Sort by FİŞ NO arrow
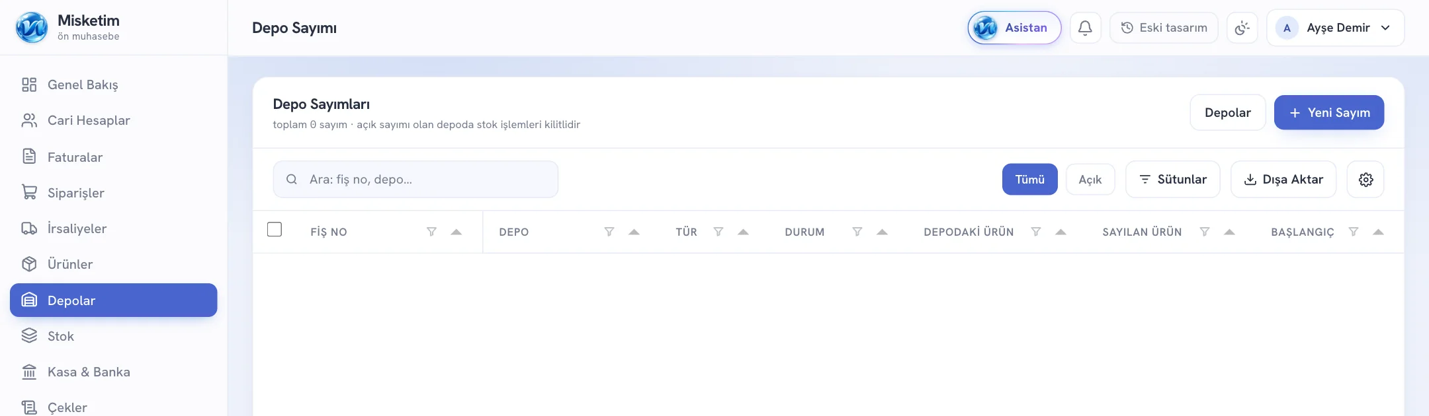Viewport: 1429px width, 416px height. tap(456, 232)
